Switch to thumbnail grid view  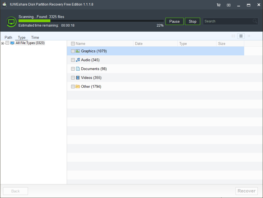pos(233,36)
